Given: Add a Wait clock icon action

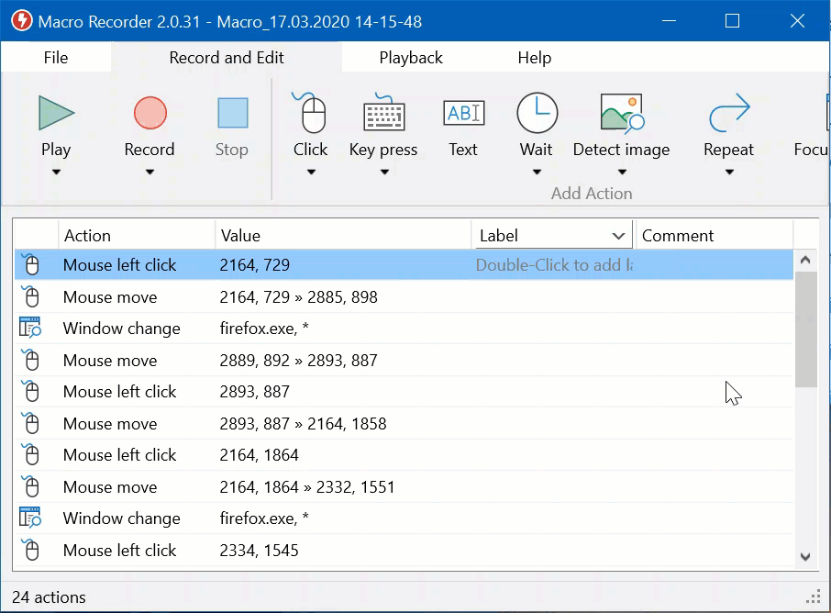Looking at the screenshot, I should 537,113.
